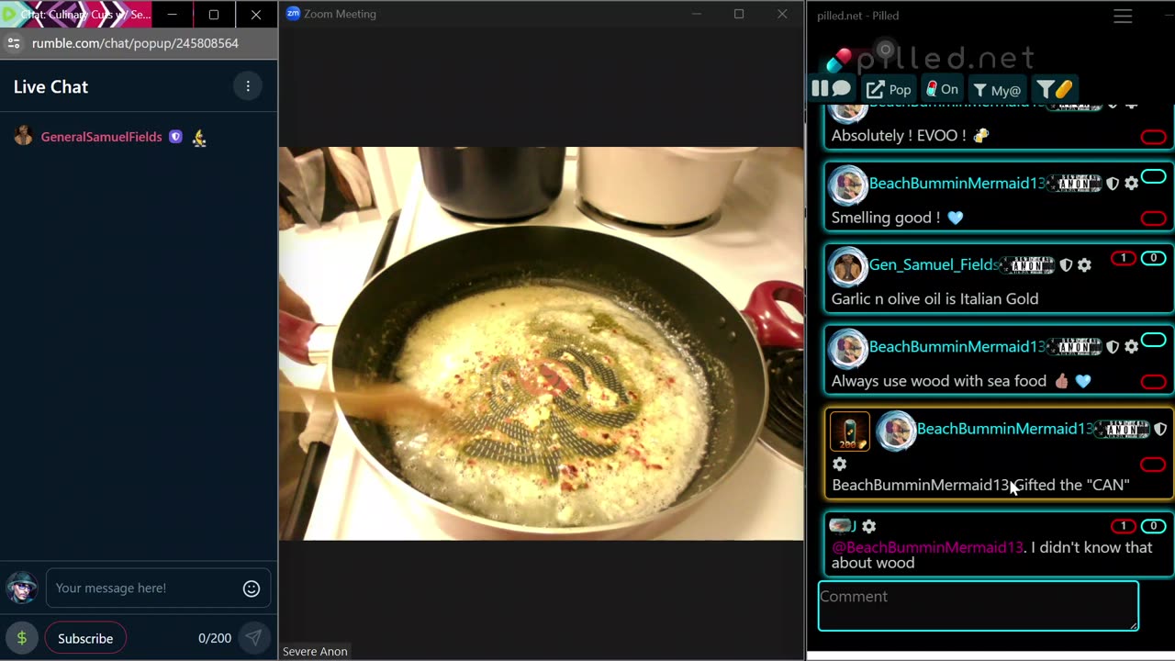The image size is (1175, 661).
Task: Click the purple shield badge beside GeneralSamuelFields
Action: click(175, 137)
